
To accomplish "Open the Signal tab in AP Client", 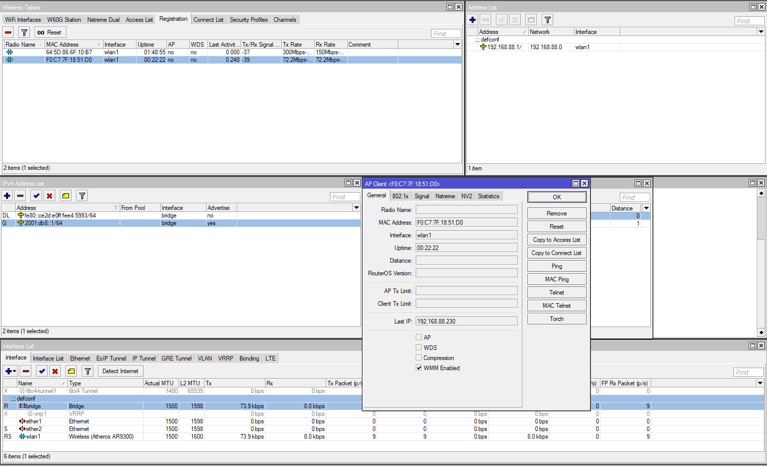I will pyautogui.click(x=421, y=196).
